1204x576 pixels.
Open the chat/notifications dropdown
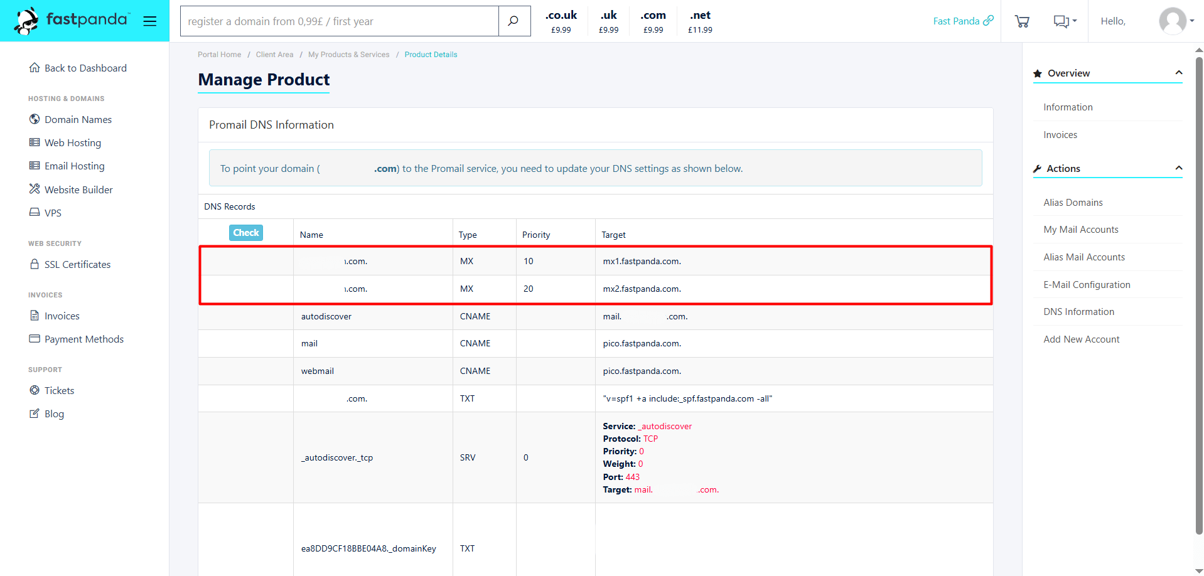(x=1065, y=21)
